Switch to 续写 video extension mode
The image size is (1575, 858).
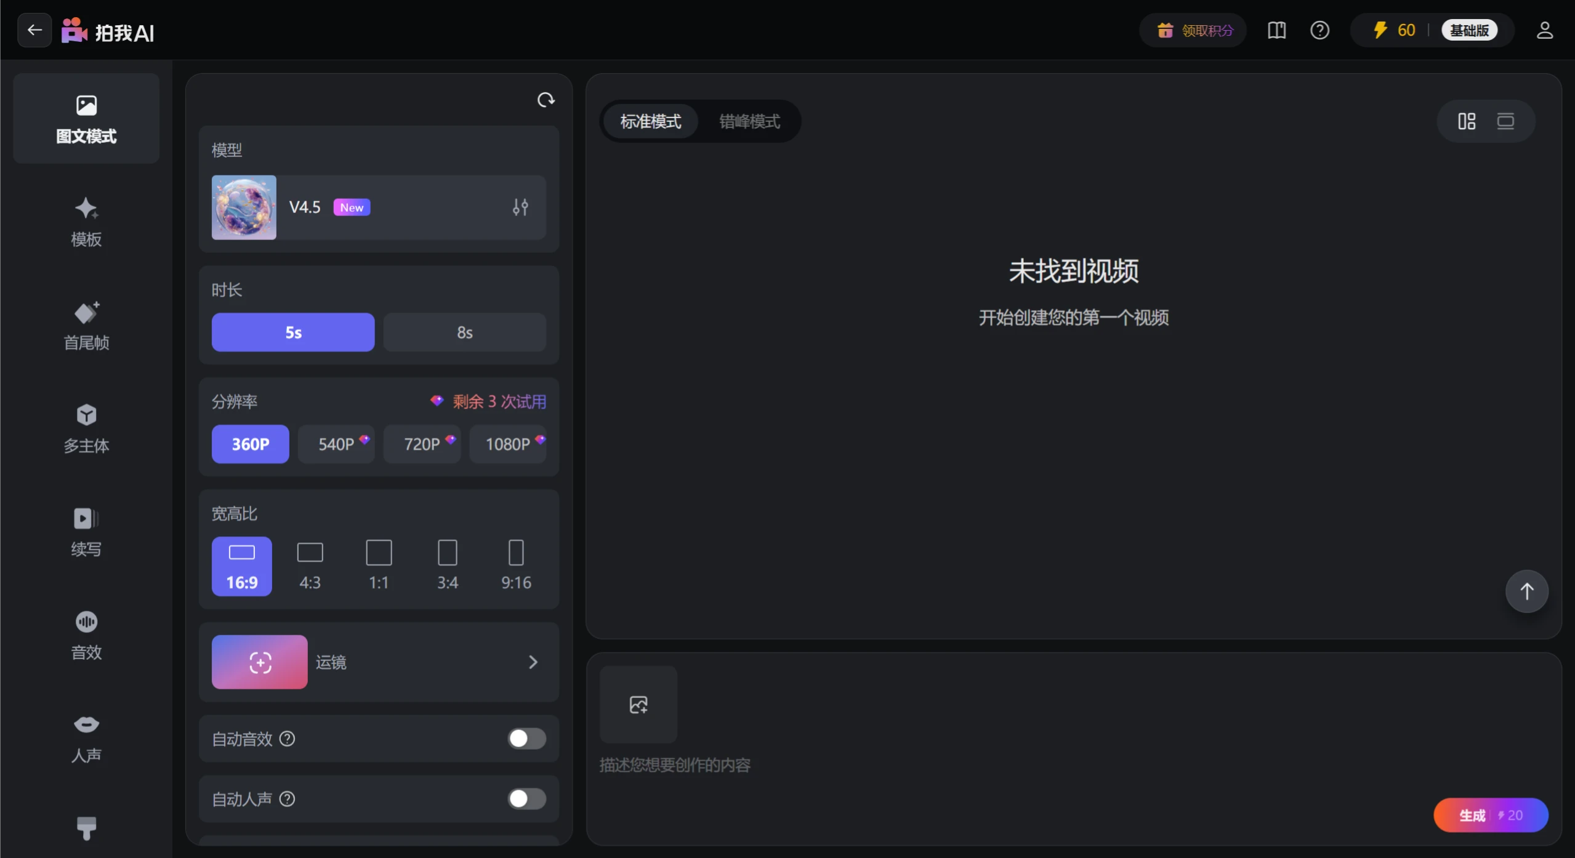pos(86,531)
